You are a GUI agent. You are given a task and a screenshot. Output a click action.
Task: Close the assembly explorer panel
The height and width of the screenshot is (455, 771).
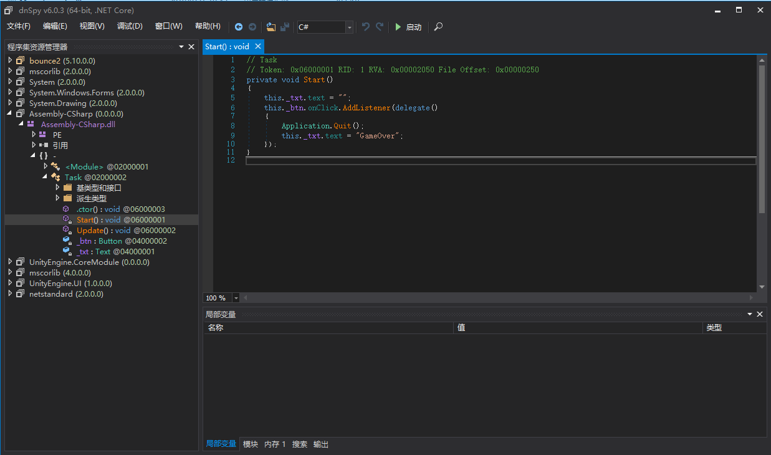191,47
